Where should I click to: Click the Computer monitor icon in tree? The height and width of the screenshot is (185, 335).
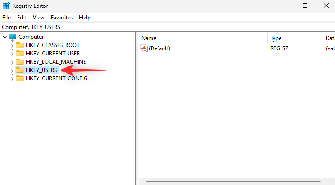12,37
